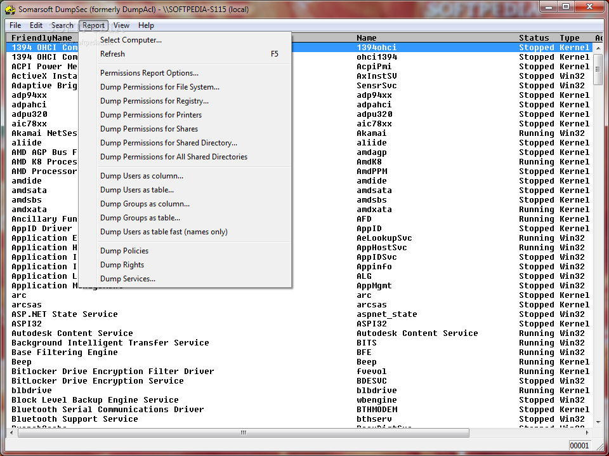
Task: Select BitLocker Drive Encryption Service row
Action: 299,381
